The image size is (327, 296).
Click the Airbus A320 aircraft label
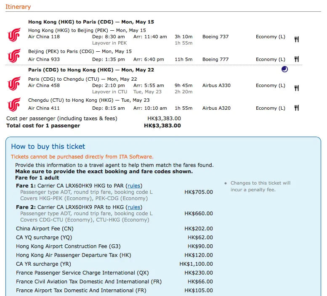pos(216,108)
